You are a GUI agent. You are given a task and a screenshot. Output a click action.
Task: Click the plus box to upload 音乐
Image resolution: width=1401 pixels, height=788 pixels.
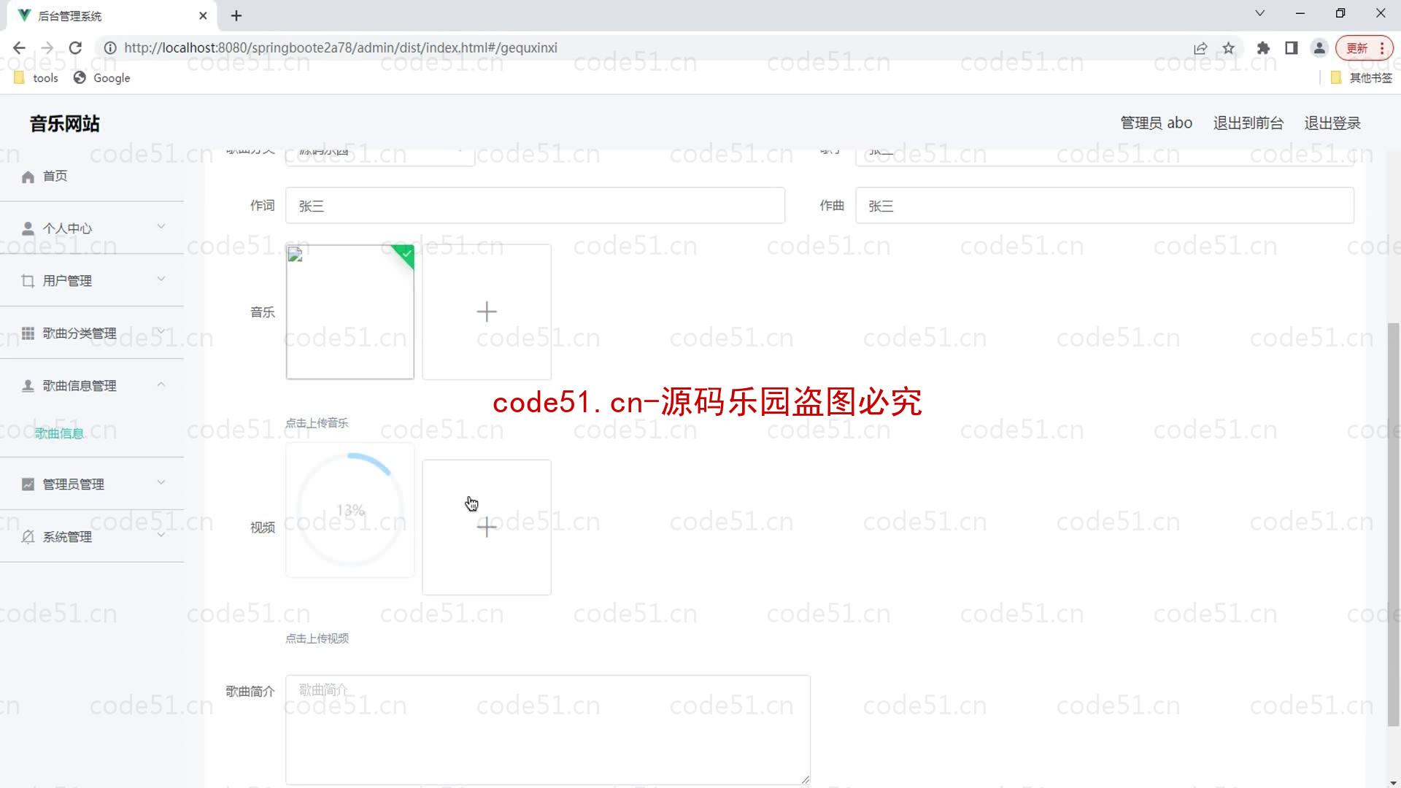pos(487,312)
